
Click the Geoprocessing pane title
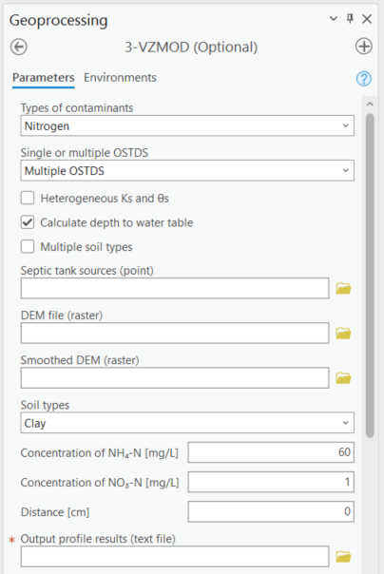[59, 20]
